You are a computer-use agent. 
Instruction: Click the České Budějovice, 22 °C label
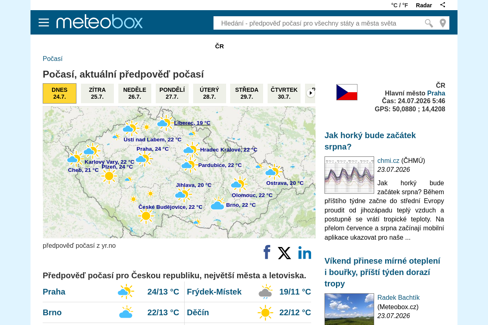(170, 207)
